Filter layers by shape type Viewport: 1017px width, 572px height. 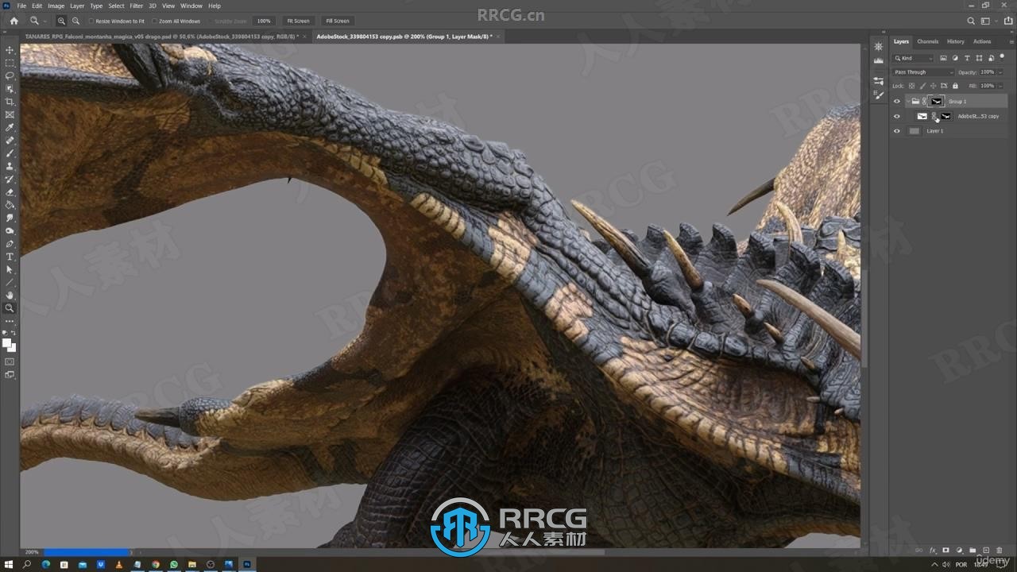pyautogui.click(x=979, y=58)
